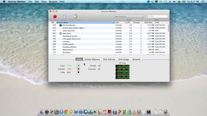The image size is (207, 116).
Task: Click the Activity Monitor icon in process list
Action: pos(60,25)
